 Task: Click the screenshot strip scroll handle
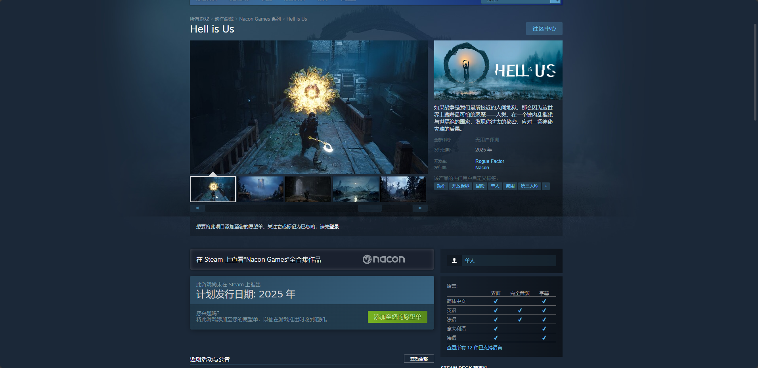pos(369,208)
